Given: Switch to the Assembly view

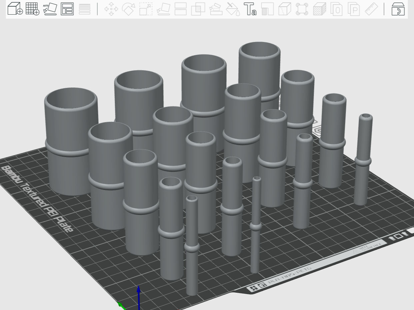Looking at the screenshot, I should click(x=398, y=9).
